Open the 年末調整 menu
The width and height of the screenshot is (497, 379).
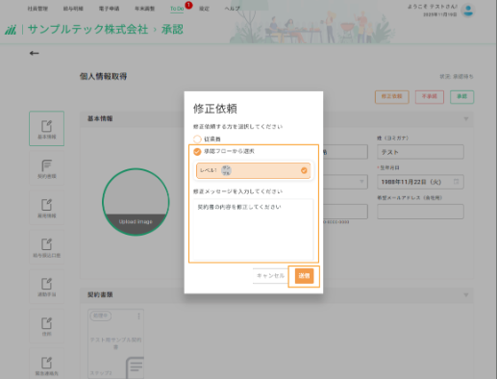pos(145,9)
